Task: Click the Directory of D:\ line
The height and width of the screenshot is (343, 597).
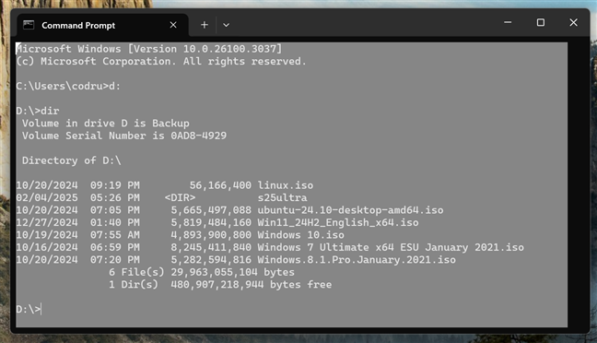Action: coord(72,160)
